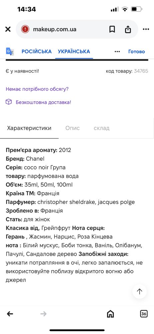Tap the red site security warning icon

coord(25,29)
